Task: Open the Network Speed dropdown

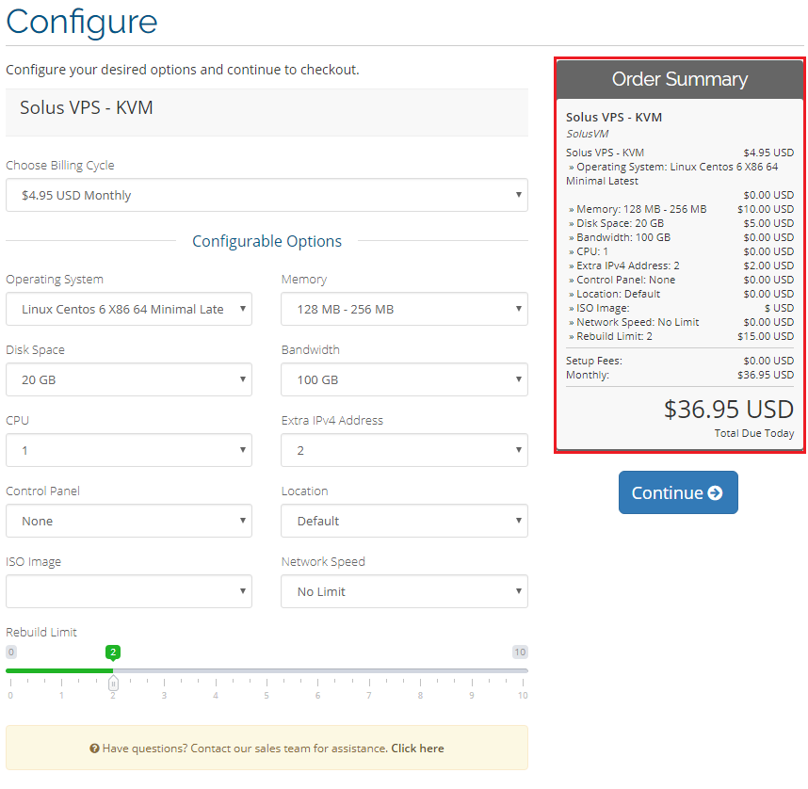Action: pos(405,591)
